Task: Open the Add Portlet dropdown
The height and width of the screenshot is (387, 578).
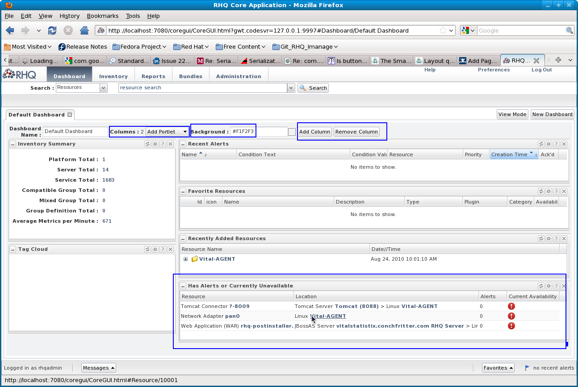Action: tap(167, 132)
